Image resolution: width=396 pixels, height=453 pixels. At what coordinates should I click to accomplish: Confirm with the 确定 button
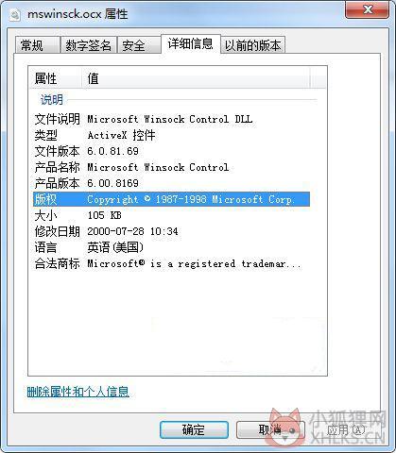(x=194, y=429)
